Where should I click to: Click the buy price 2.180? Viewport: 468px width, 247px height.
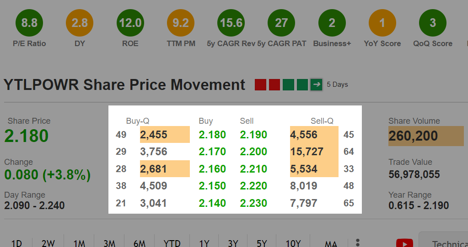(x=212, y=135)
